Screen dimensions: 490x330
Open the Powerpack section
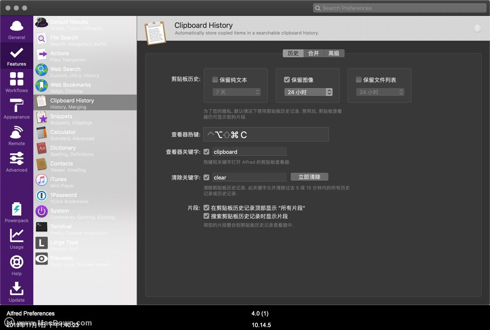[x=17, y=212]
